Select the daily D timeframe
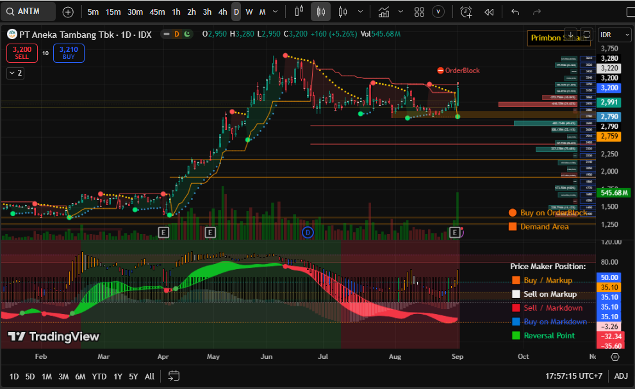This screenshot has height=389, width=635. (x=236, y=12)
